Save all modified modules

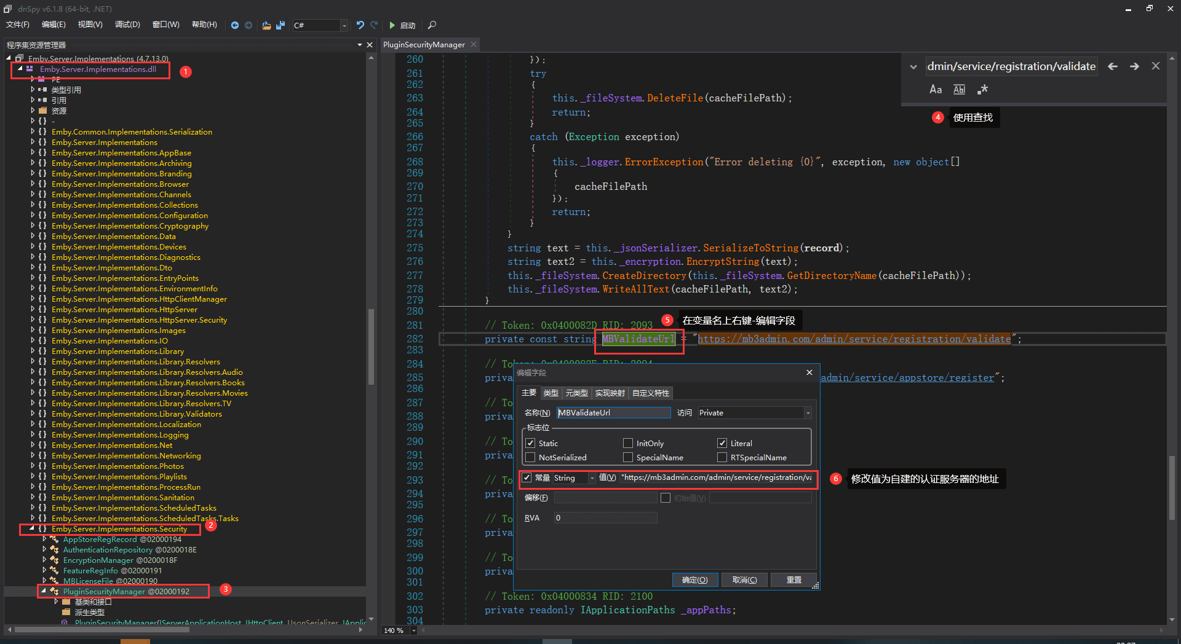pyautogui.click(x=280, y=25)
